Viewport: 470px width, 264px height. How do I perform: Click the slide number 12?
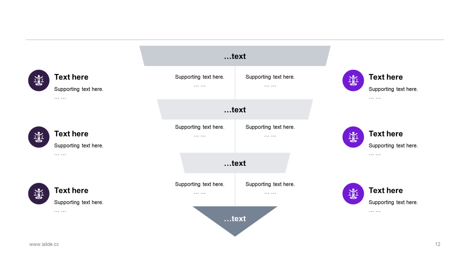(438, 244)
